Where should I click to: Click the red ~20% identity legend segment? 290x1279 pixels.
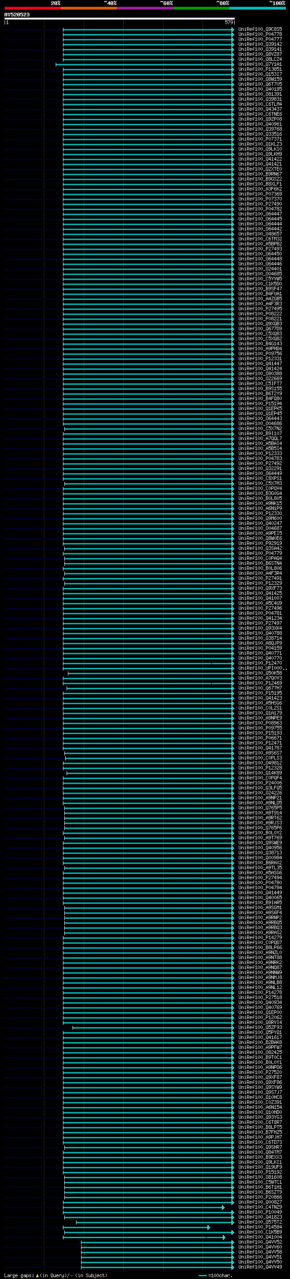coord(32,8)
